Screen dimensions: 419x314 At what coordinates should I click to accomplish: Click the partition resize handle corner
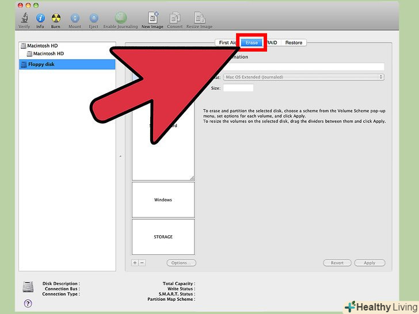click(192, 178)
